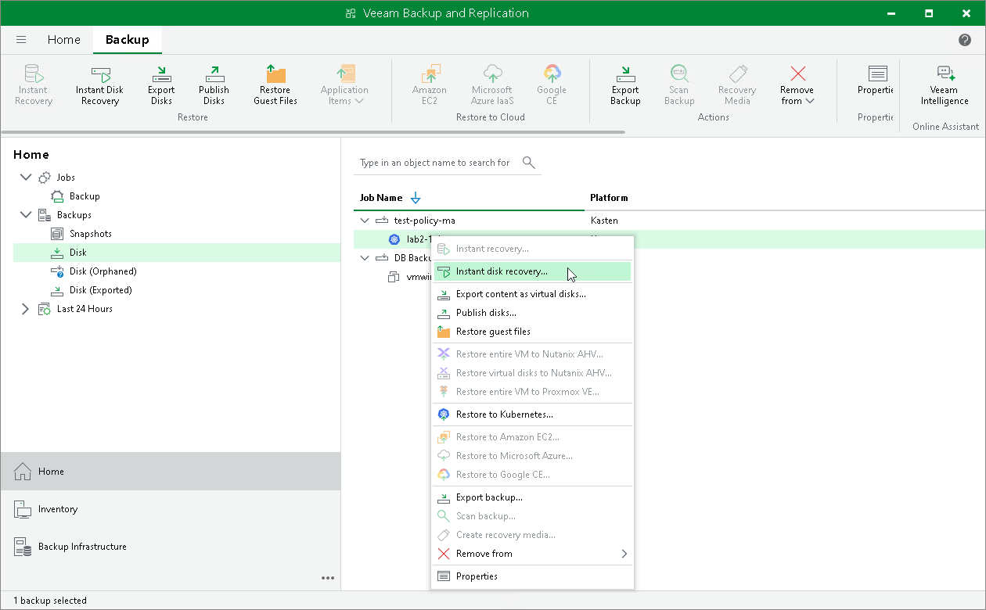Open Restore Guest Files ribbon button
Image resolution: width=986 pixels, height=610 pixels.
pyautogui.click(x=275, y=84)
